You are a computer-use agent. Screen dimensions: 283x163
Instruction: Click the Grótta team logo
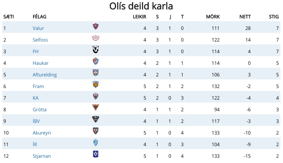(x=95, y=108)
